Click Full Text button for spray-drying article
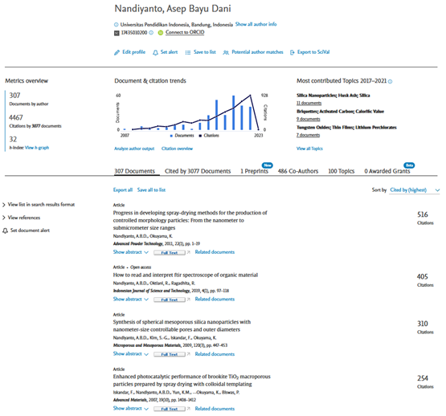This screenshot has height=416, width=446. (x=170, y=252)
